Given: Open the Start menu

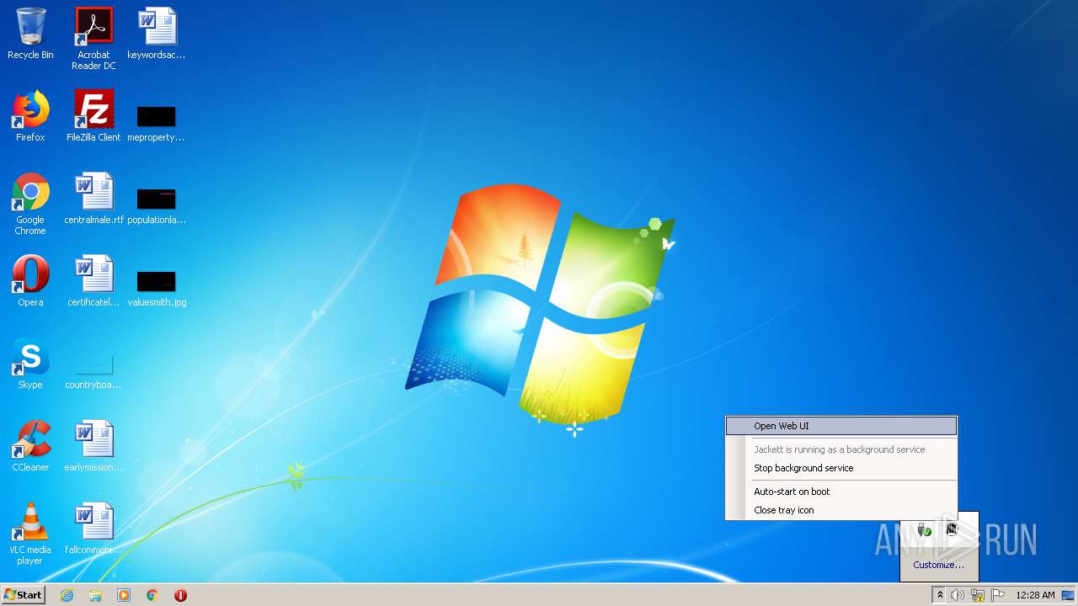Looking at the screenshot, I should coord(24,595).
